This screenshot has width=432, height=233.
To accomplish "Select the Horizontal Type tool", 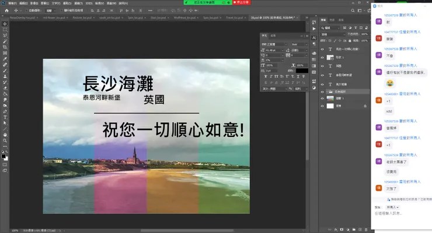I will 5,117.
